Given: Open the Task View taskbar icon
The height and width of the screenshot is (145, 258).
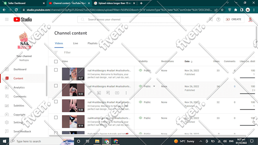Looking at the screenshot, I should (88, 141).
